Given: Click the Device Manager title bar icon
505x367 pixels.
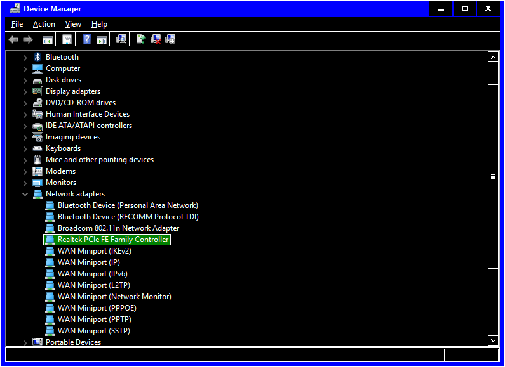Looking at the screenshot, I should [x=15, y=9].
